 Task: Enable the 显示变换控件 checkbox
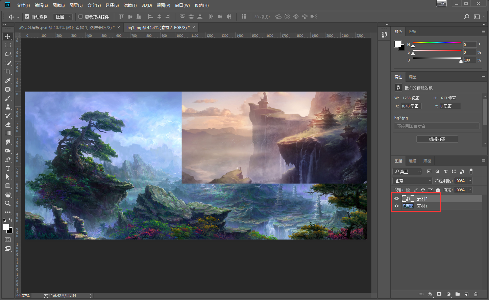80,17
